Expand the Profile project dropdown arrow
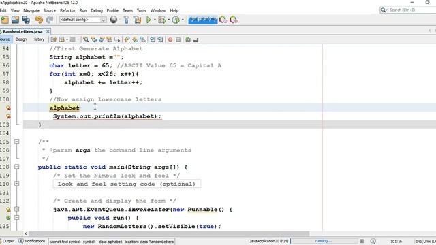 tap(183, 20)
